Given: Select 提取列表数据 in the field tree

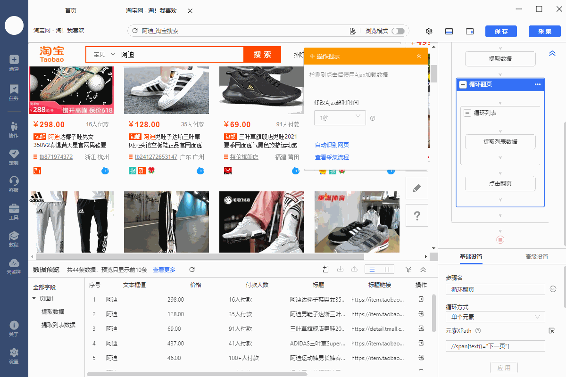Looking at the screenshot, I should (x=58, y=325).
